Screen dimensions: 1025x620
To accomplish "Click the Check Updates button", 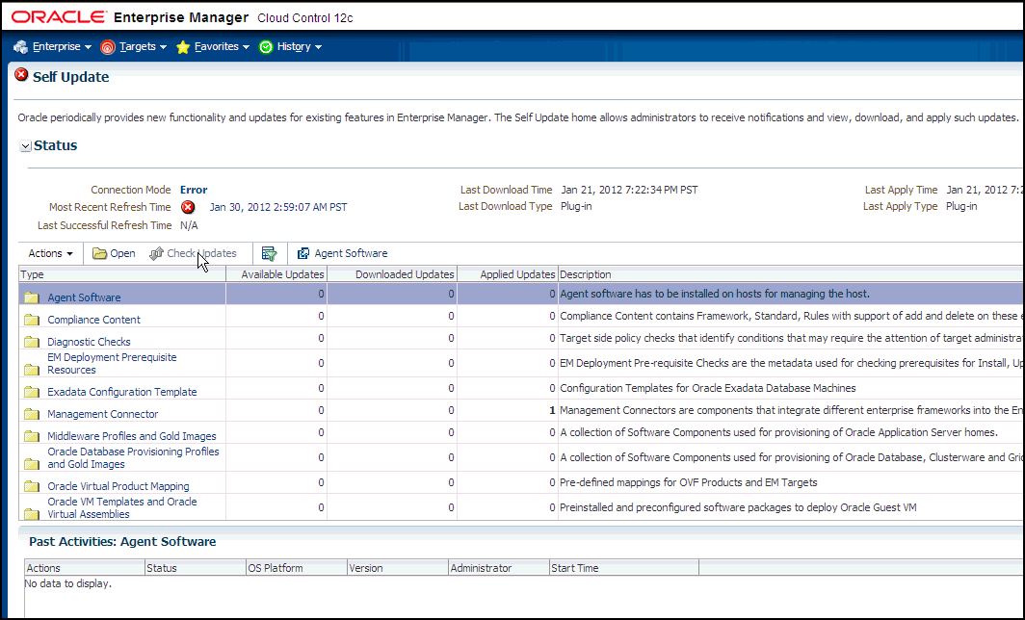I will click(193, 253).
